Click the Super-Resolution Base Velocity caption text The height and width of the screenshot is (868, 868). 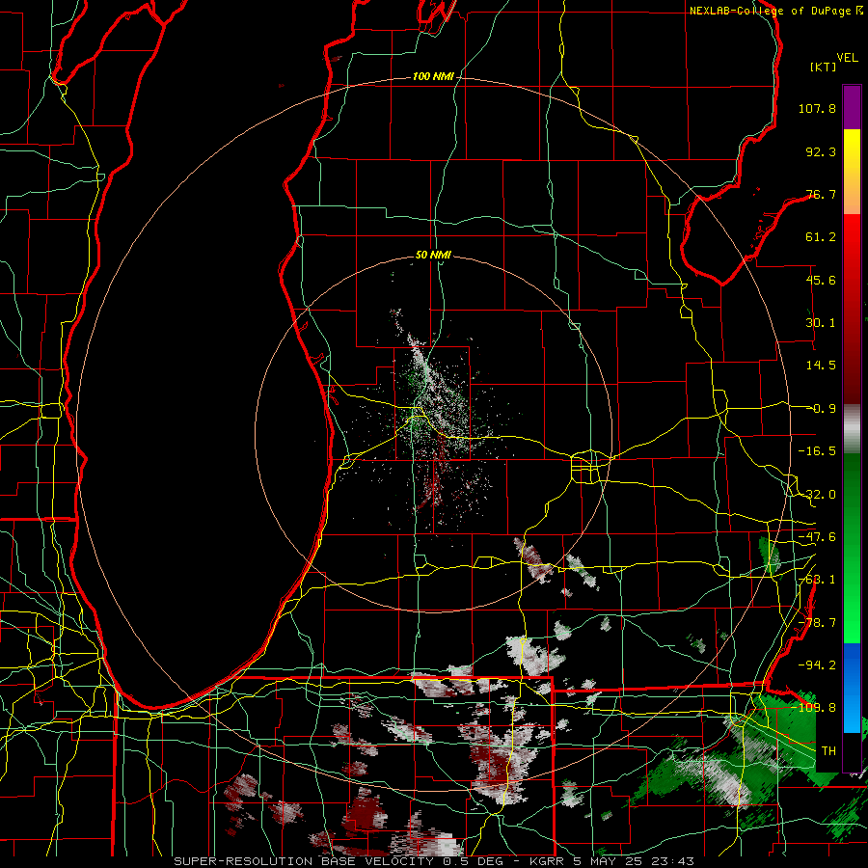[434, 861]
